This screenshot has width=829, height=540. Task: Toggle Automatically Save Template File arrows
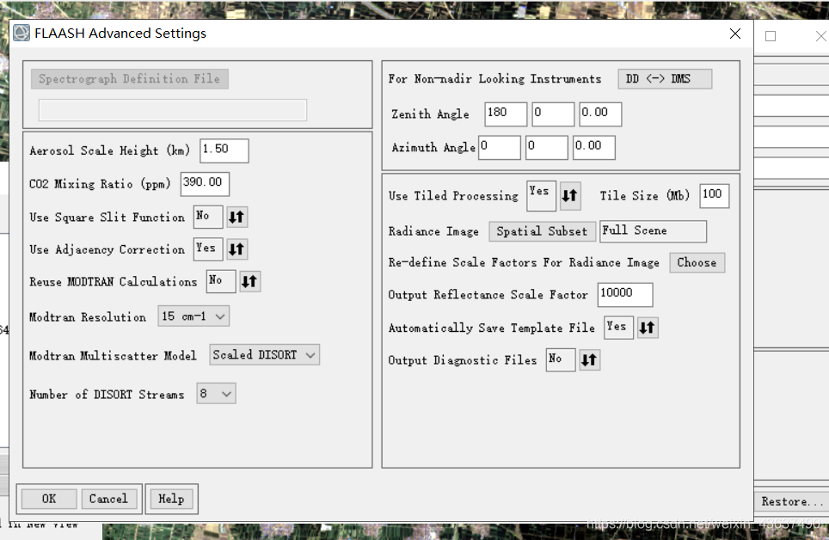pos(648,328)
